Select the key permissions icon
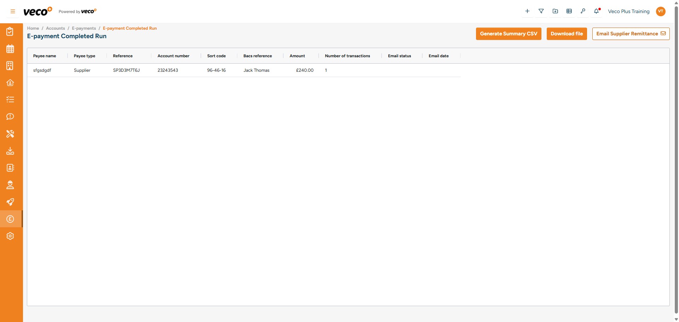679x322 pixels. 583,11
